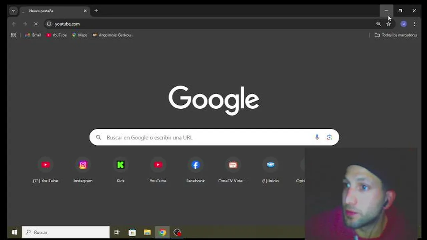Start voice search with microphone icon
The width and height of the screenshot is (427, 240).
point(317,137)
